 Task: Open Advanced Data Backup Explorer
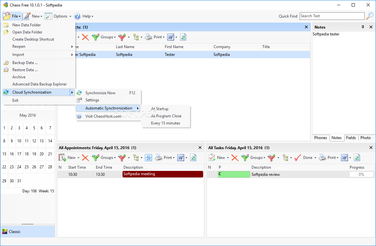pos(39,84)
